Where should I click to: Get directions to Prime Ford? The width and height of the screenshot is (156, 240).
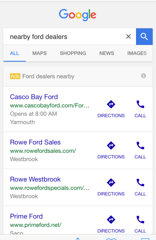click(x=111, y=224)
